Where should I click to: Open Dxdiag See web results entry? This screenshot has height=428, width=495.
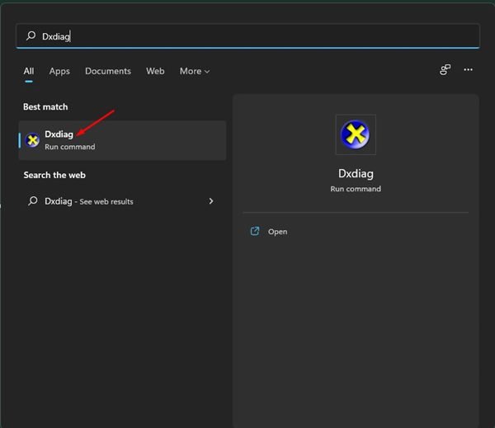click(x=122, y=201)
